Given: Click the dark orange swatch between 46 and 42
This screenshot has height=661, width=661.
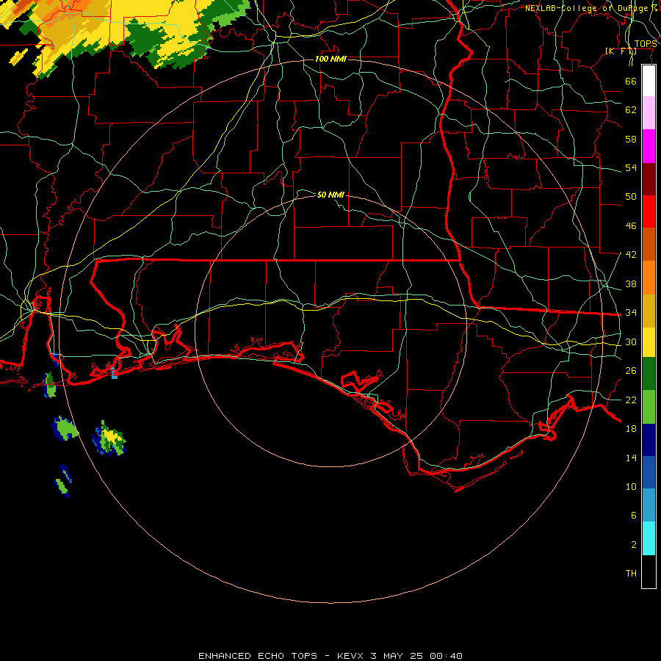Looking at the screenshot, I should (x=649, y=244).
